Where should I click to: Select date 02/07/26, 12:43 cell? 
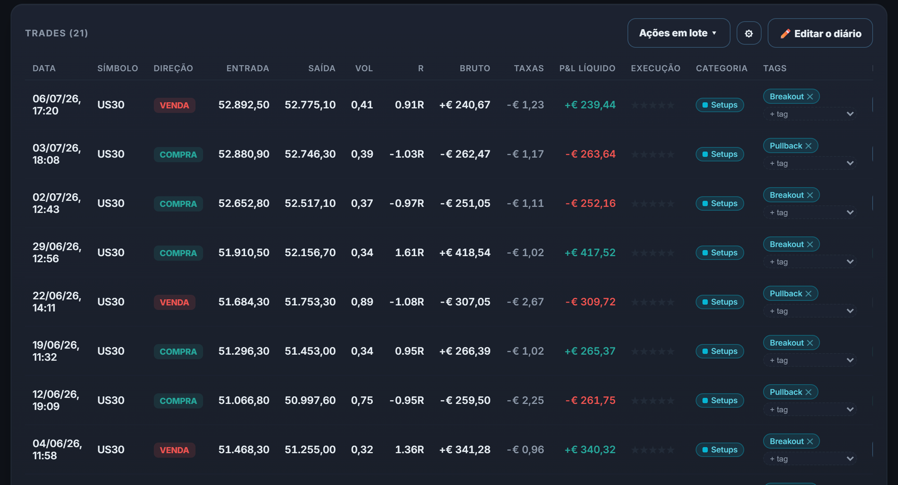click(57, 203)
